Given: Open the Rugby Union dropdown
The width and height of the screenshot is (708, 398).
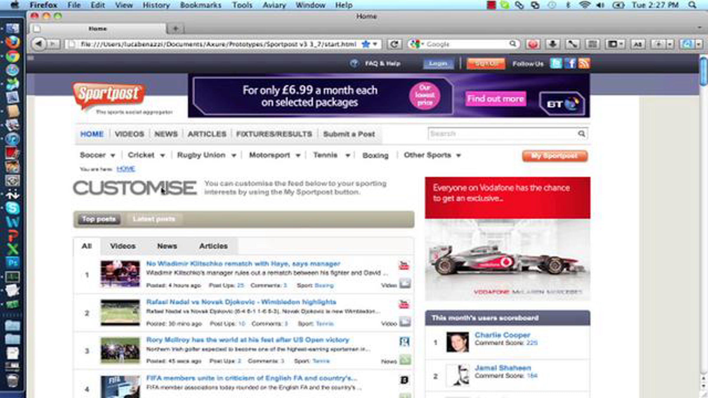Looking at the screenshot, I should tap(206, 155).
